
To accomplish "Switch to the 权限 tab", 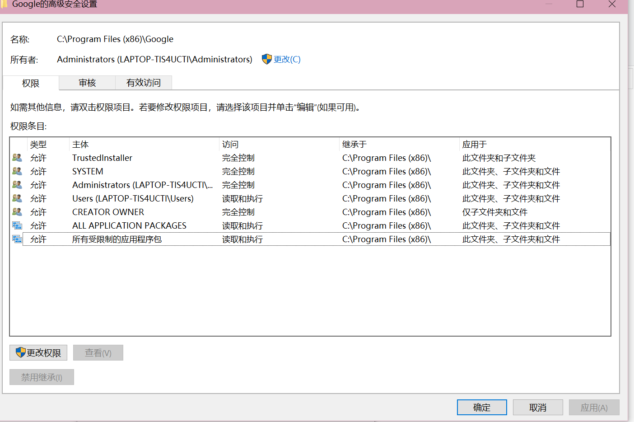I will pos(31,83).
